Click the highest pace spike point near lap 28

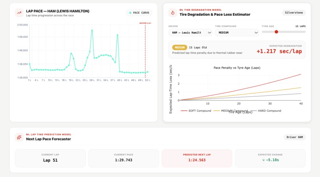click(92, 30)
